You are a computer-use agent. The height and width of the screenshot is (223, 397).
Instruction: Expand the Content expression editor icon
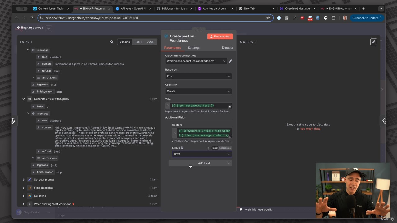click(230, 137)
